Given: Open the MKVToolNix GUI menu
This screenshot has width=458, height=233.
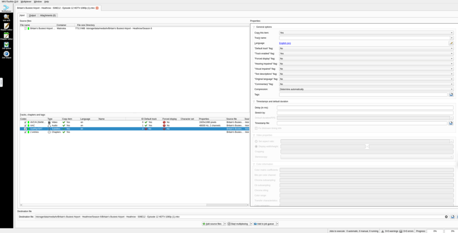Looking at the screenshot, I should [10, 1].
